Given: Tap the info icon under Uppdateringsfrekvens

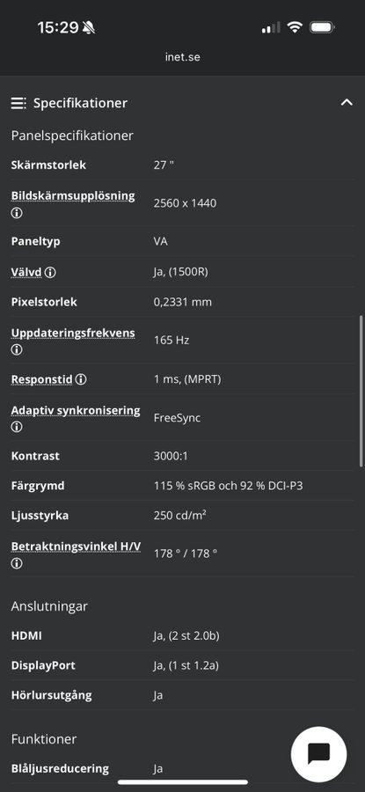Looking at the screenshot, I should [x=17, y=349].
